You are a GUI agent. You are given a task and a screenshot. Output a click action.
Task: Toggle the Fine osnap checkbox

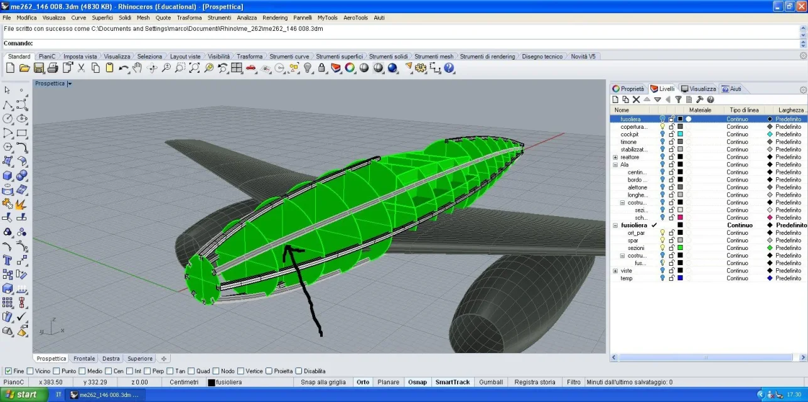point(8,371)
